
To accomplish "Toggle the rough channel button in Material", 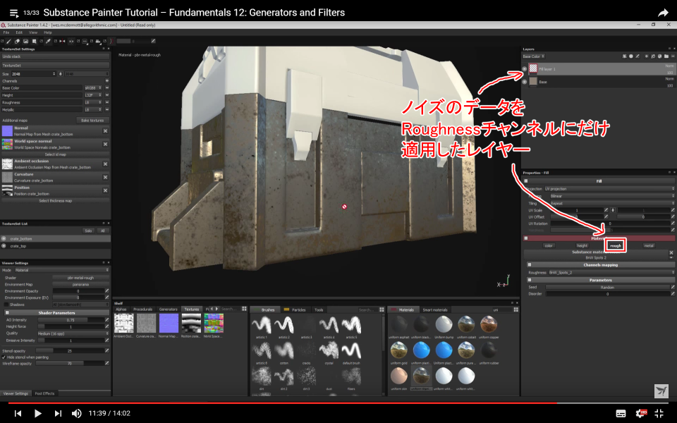I will coord(615,245).
